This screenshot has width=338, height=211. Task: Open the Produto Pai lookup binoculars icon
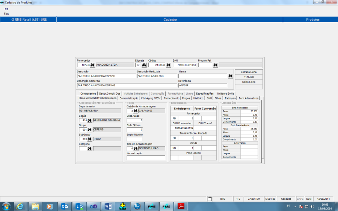click(x=215, y=65)
